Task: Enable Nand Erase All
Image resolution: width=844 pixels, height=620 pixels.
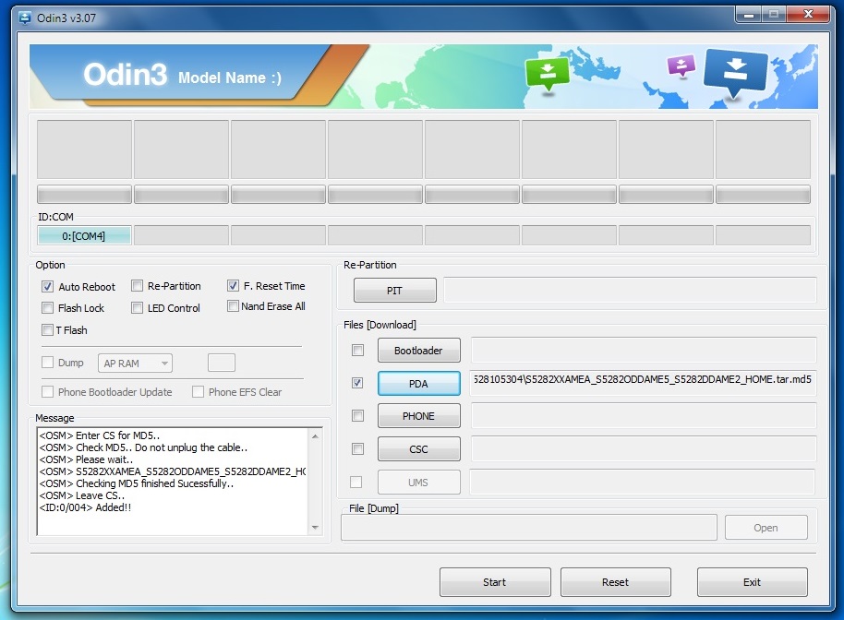Action: [233, 305]
